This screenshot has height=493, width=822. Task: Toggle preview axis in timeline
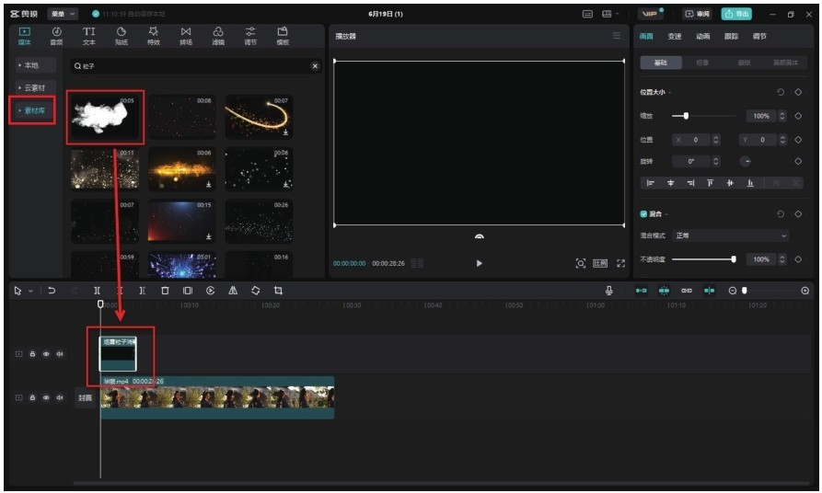tap(709, 291)
